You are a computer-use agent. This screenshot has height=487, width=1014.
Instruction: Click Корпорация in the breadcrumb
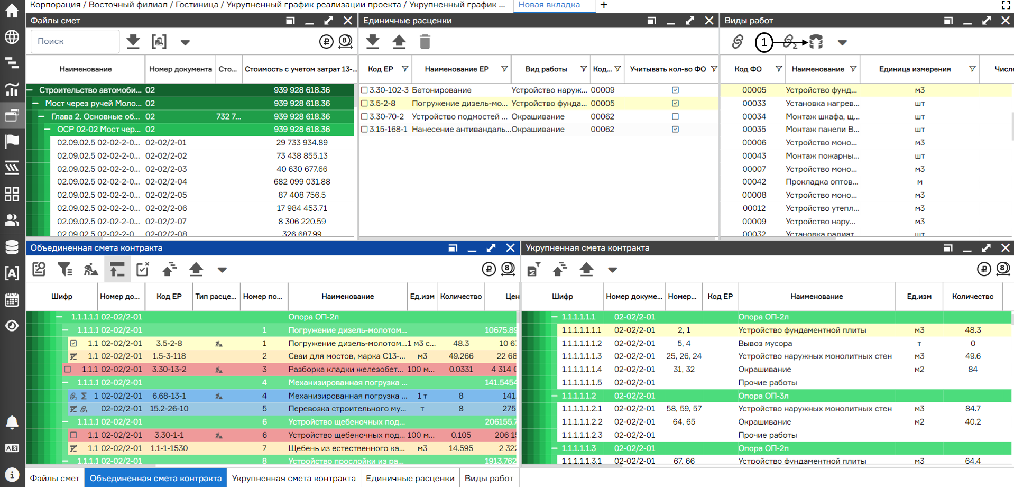pyautogui.click(x=55, y=5)
